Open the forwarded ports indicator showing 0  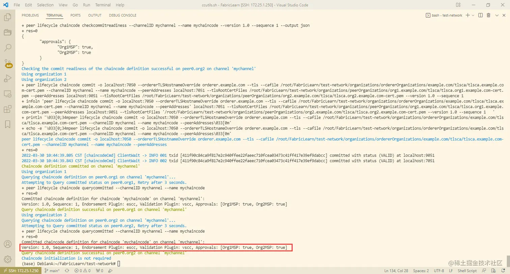[100, 271]
